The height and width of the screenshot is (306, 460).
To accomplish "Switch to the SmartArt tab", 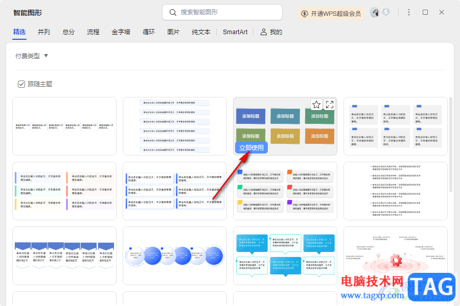I will click(235, 32).
